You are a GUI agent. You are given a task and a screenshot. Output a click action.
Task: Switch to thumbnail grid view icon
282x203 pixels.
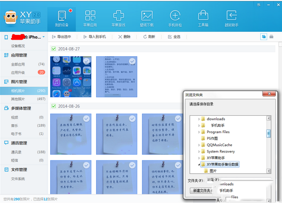click(x=264, y=37)
